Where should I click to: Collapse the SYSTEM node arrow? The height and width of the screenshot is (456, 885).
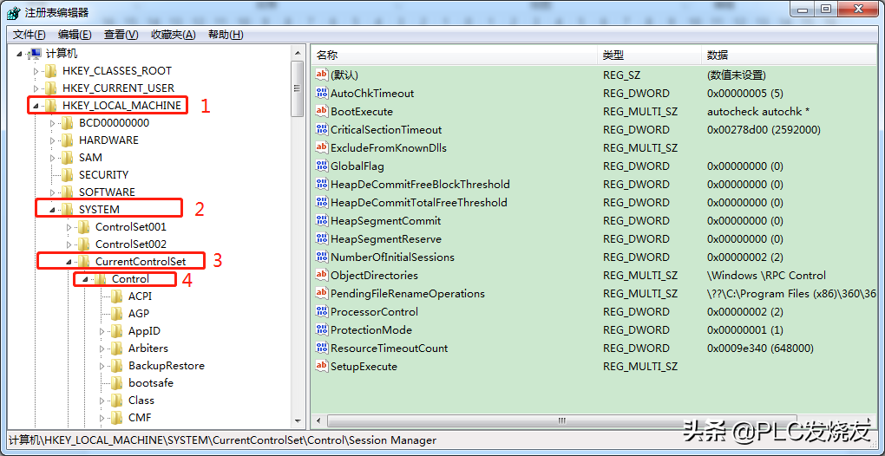coord(53,211)
